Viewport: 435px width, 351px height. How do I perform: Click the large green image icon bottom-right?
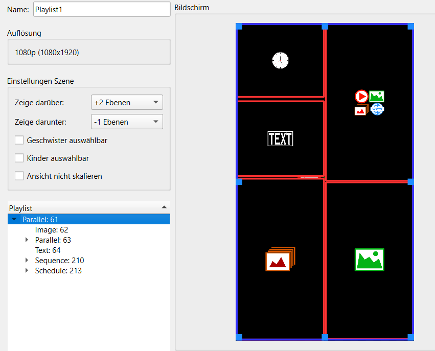(369, 260)
